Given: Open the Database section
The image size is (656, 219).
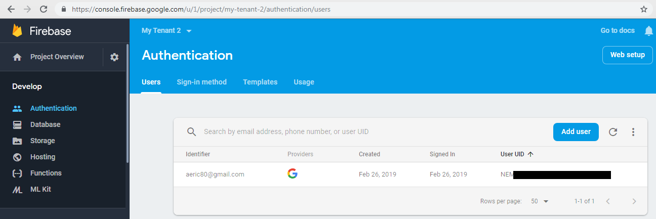Looking at the screenshot, I should click(x=45, y=124).
